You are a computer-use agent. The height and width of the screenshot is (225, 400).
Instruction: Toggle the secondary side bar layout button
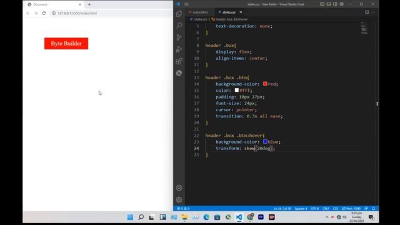(335, 4)
